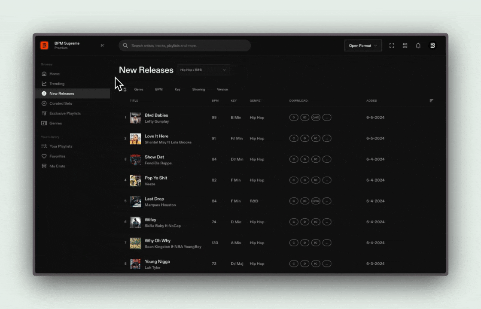
Task: Click artist Sean Kingston & NBA YoungBoy
Action: pyautogui.click(x=173, y=246)
